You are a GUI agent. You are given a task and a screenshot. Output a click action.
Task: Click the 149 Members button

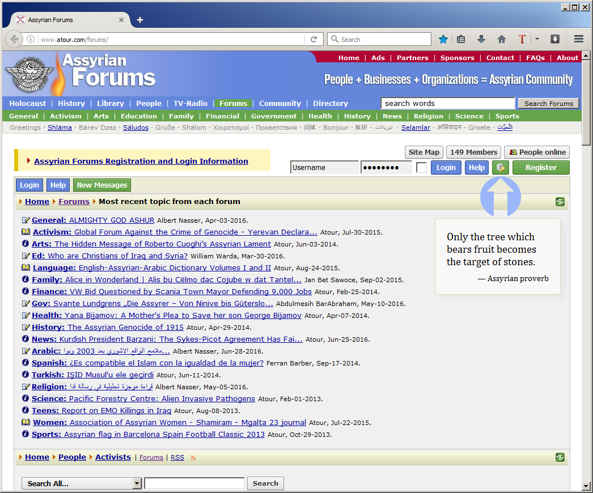click(473, 152)
